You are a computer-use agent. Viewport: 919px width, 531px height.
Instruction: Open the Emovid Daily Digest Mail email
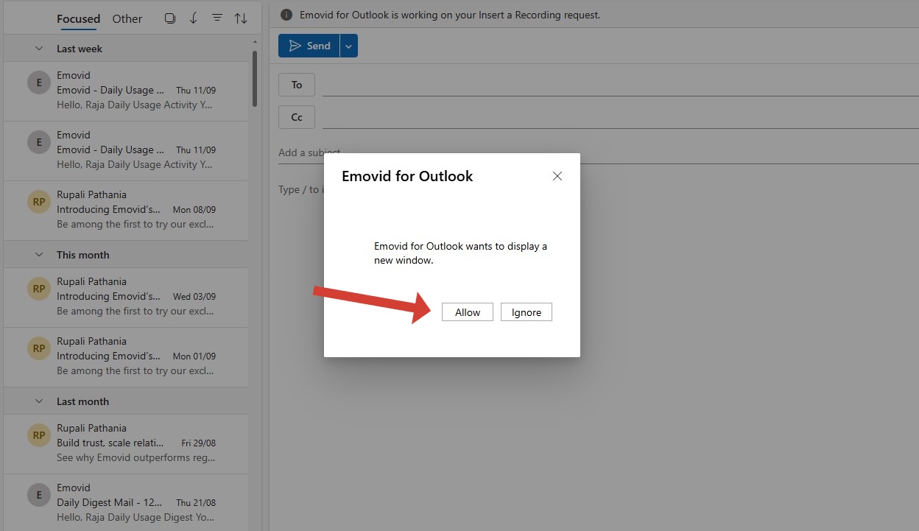[x=125, y=502]
